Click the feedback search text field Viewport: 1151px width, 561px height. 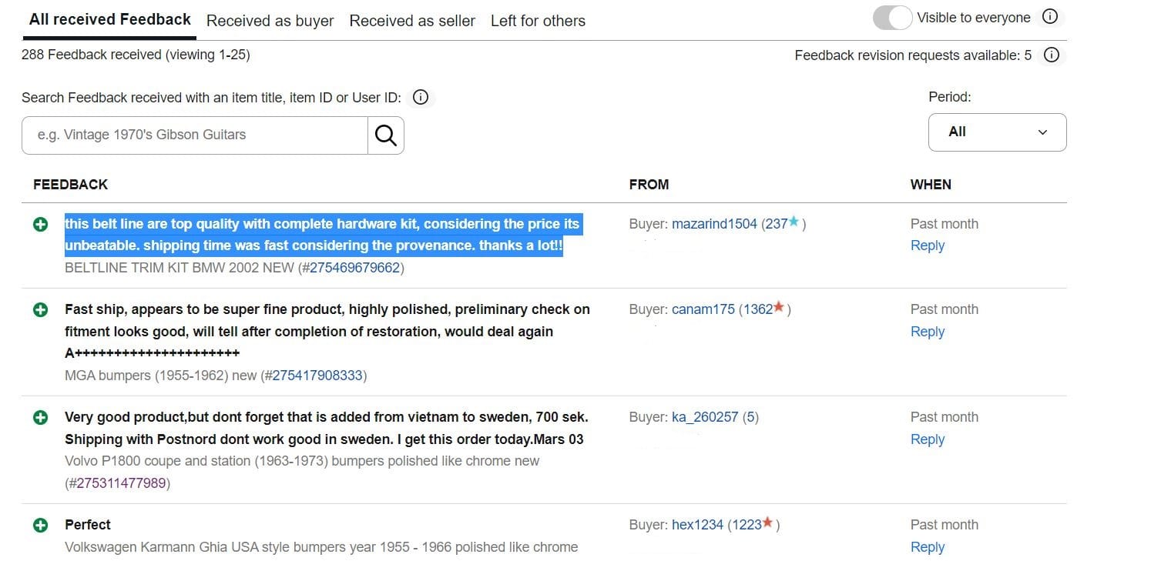195,135
